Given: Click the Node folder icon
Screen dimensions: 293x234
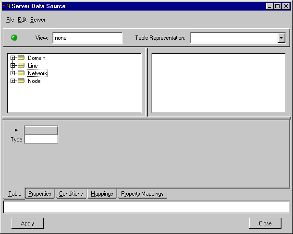Looking at the screenshot, I should click(x=21, y=81).
